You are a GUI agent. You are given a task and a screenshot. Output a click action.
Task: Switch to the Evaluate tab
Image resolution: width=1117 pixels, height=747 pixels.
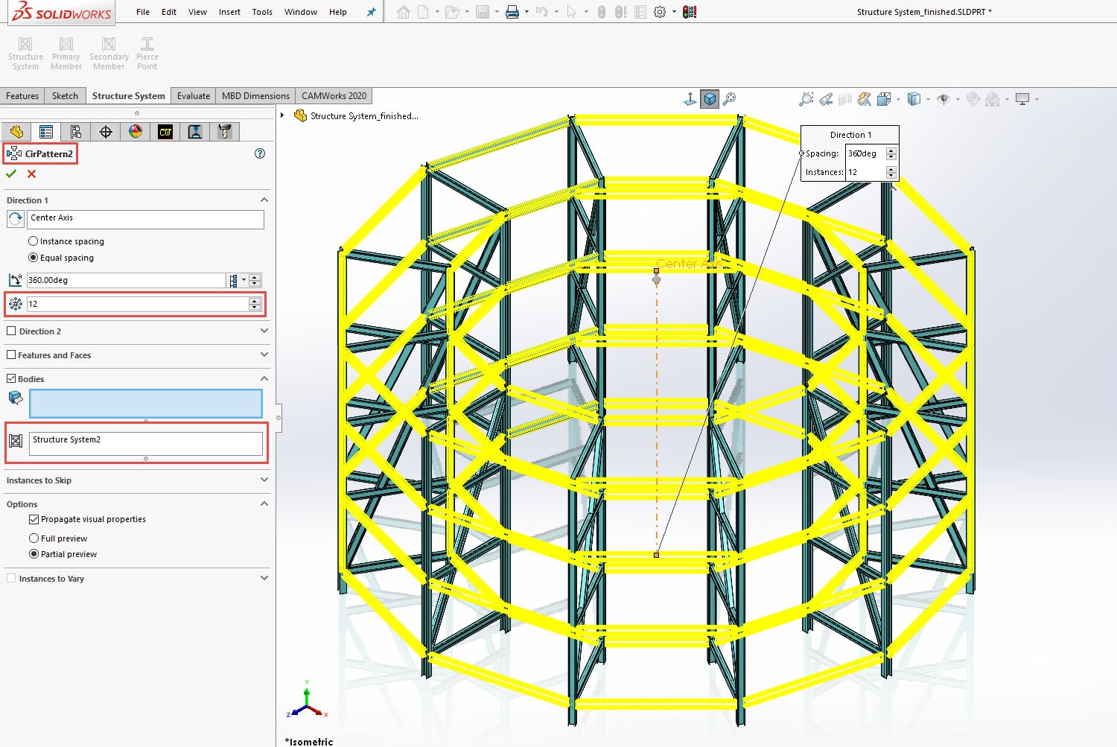click(x=194, y=96)
